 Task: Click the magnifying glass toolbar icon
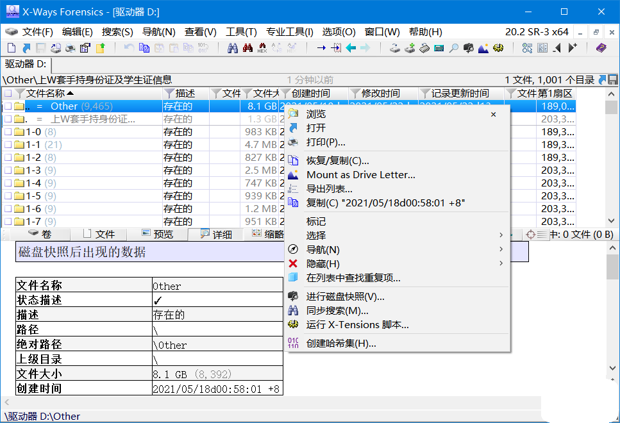pos(454,48)
